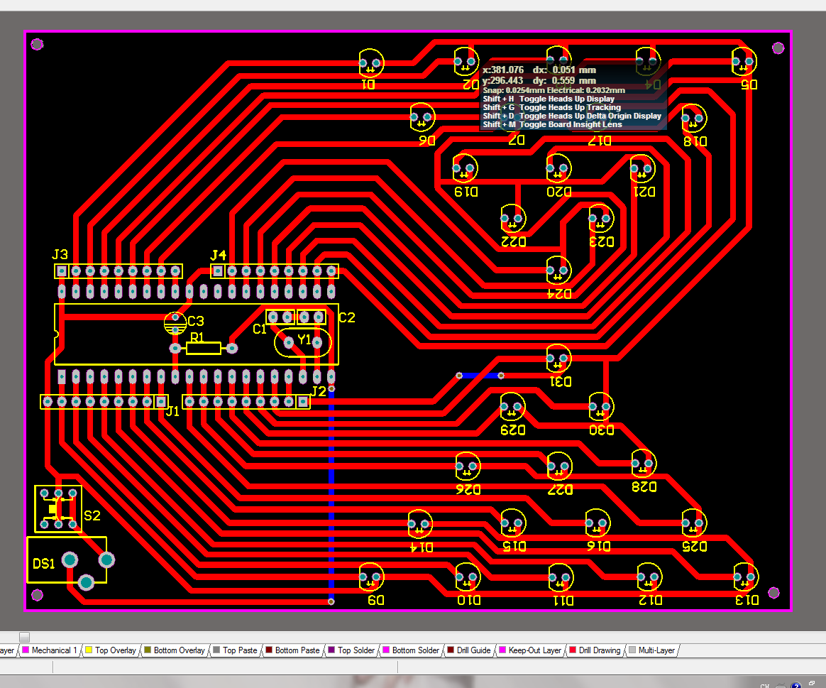The image size is (826, 688).
Task: Click the magenta Keep-Out Layer color swatch
Action: 502,650
